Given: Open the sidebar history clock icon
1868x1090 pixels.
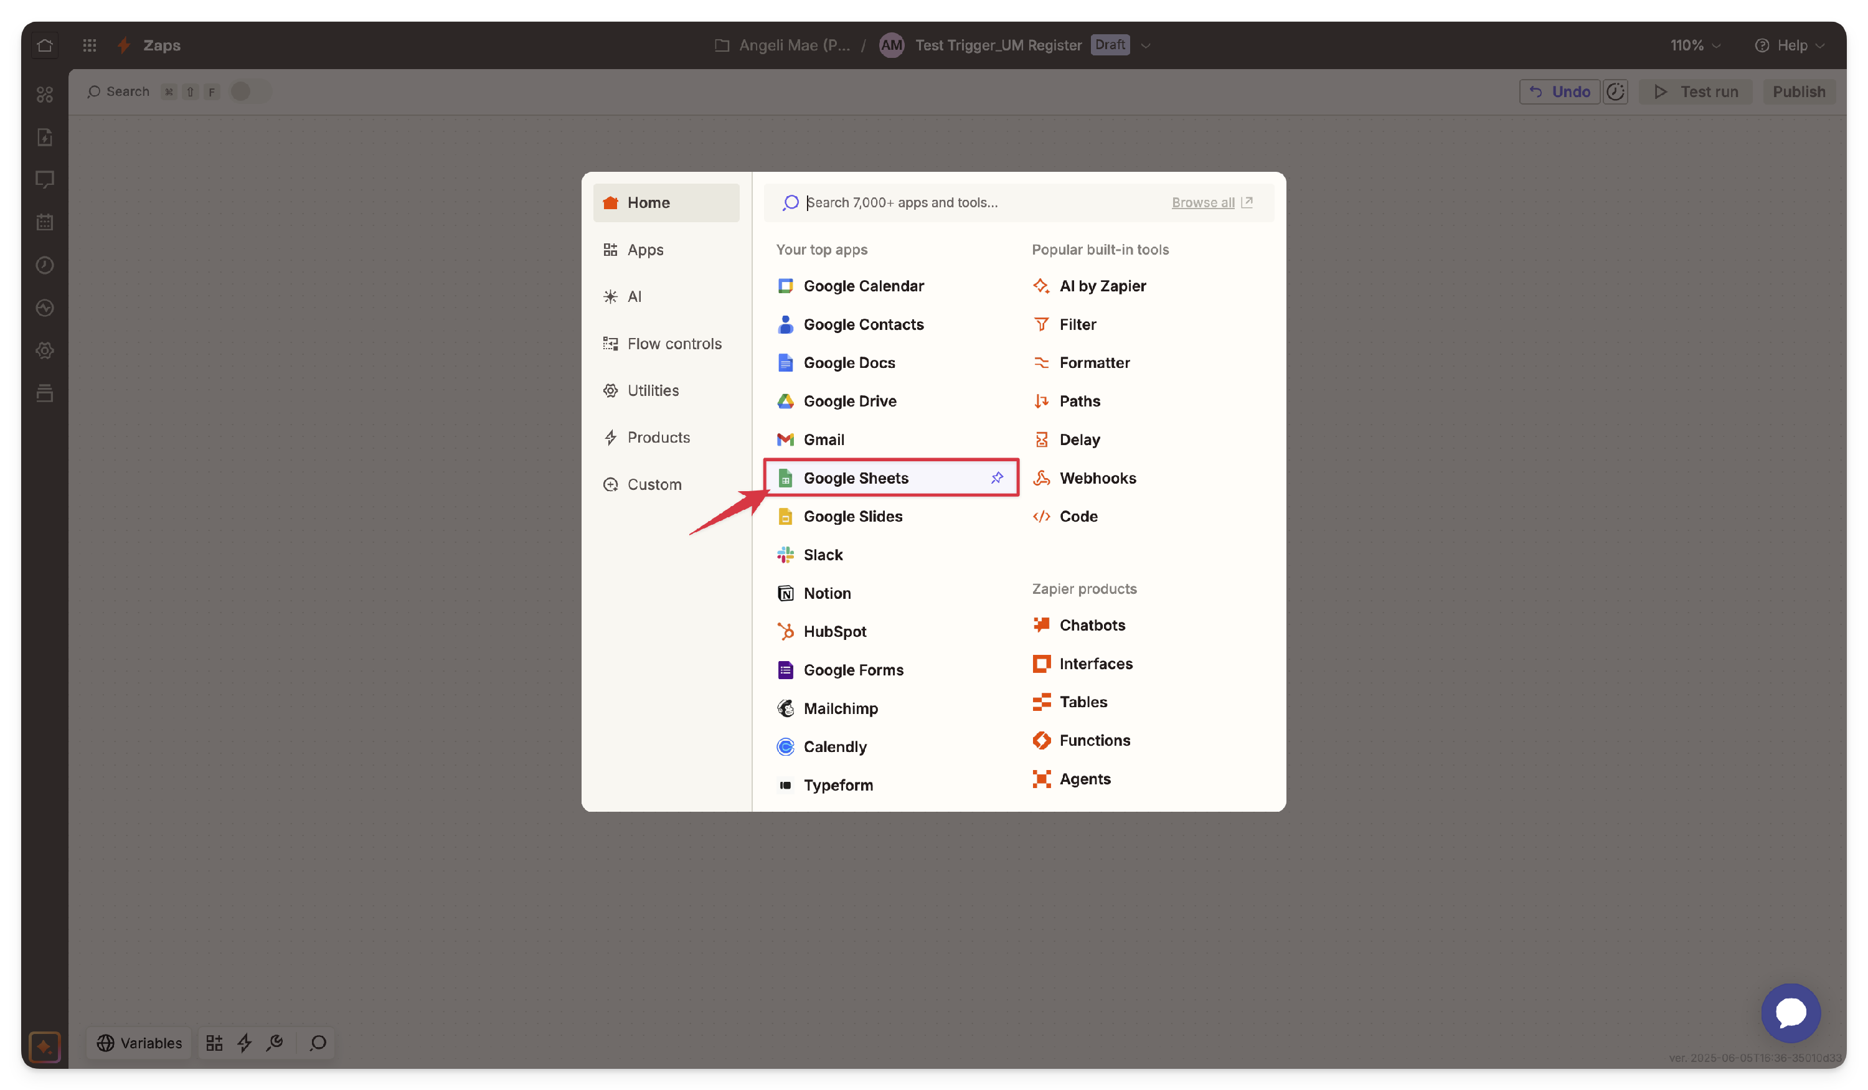Looking at the screenshot, I should [44, 265].
